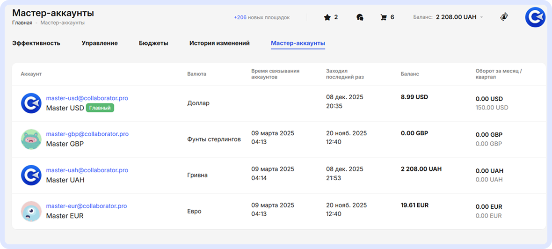Viewport: 552px width, 249px height.
Task: Open the master-gbp@collaborator.pro link
Action: [x=87, y=134]
